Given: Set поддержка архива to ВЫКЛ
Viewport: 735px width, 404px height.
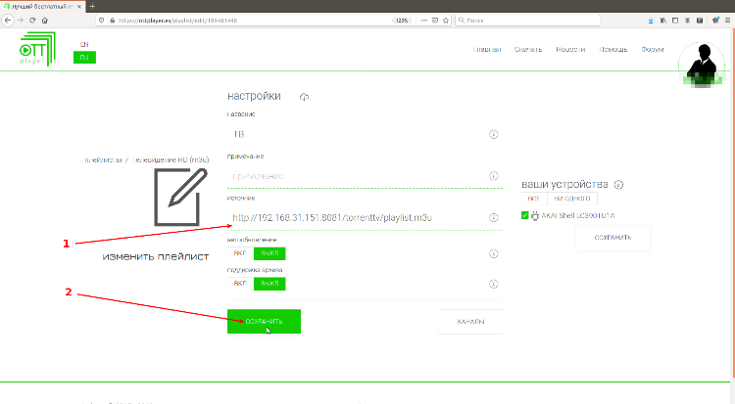Looking at the screenshot, I should [x=269, y=284].
